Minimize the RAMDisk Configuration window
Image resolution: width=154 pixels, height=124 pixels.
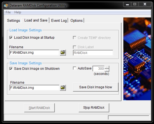click(x=127, y=4)
